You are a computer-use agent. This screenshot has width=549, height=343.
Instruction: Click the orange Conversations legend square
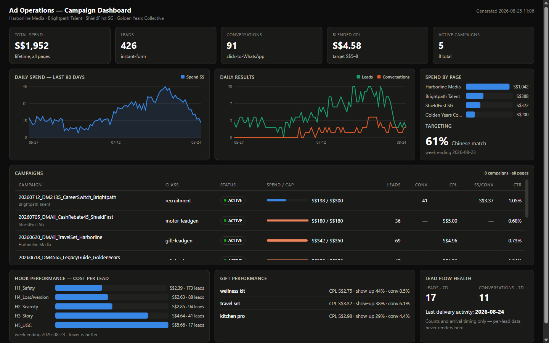click(379, 77)
